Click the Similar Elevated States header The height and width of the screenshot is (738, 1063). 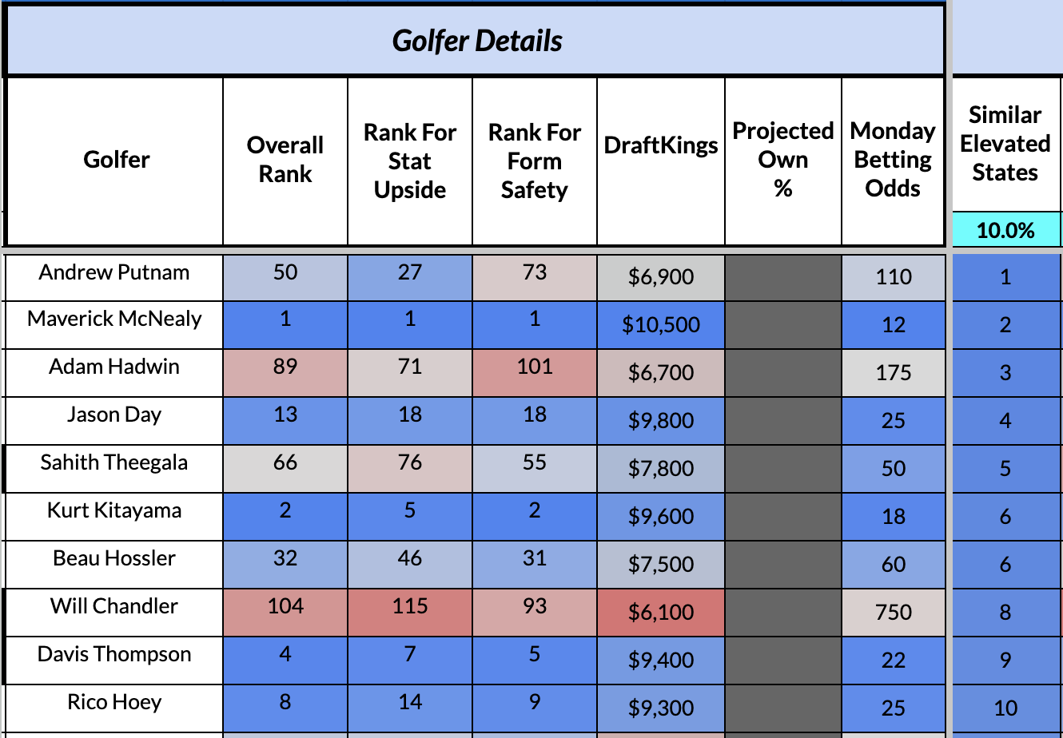click(x=1005, y=145)
